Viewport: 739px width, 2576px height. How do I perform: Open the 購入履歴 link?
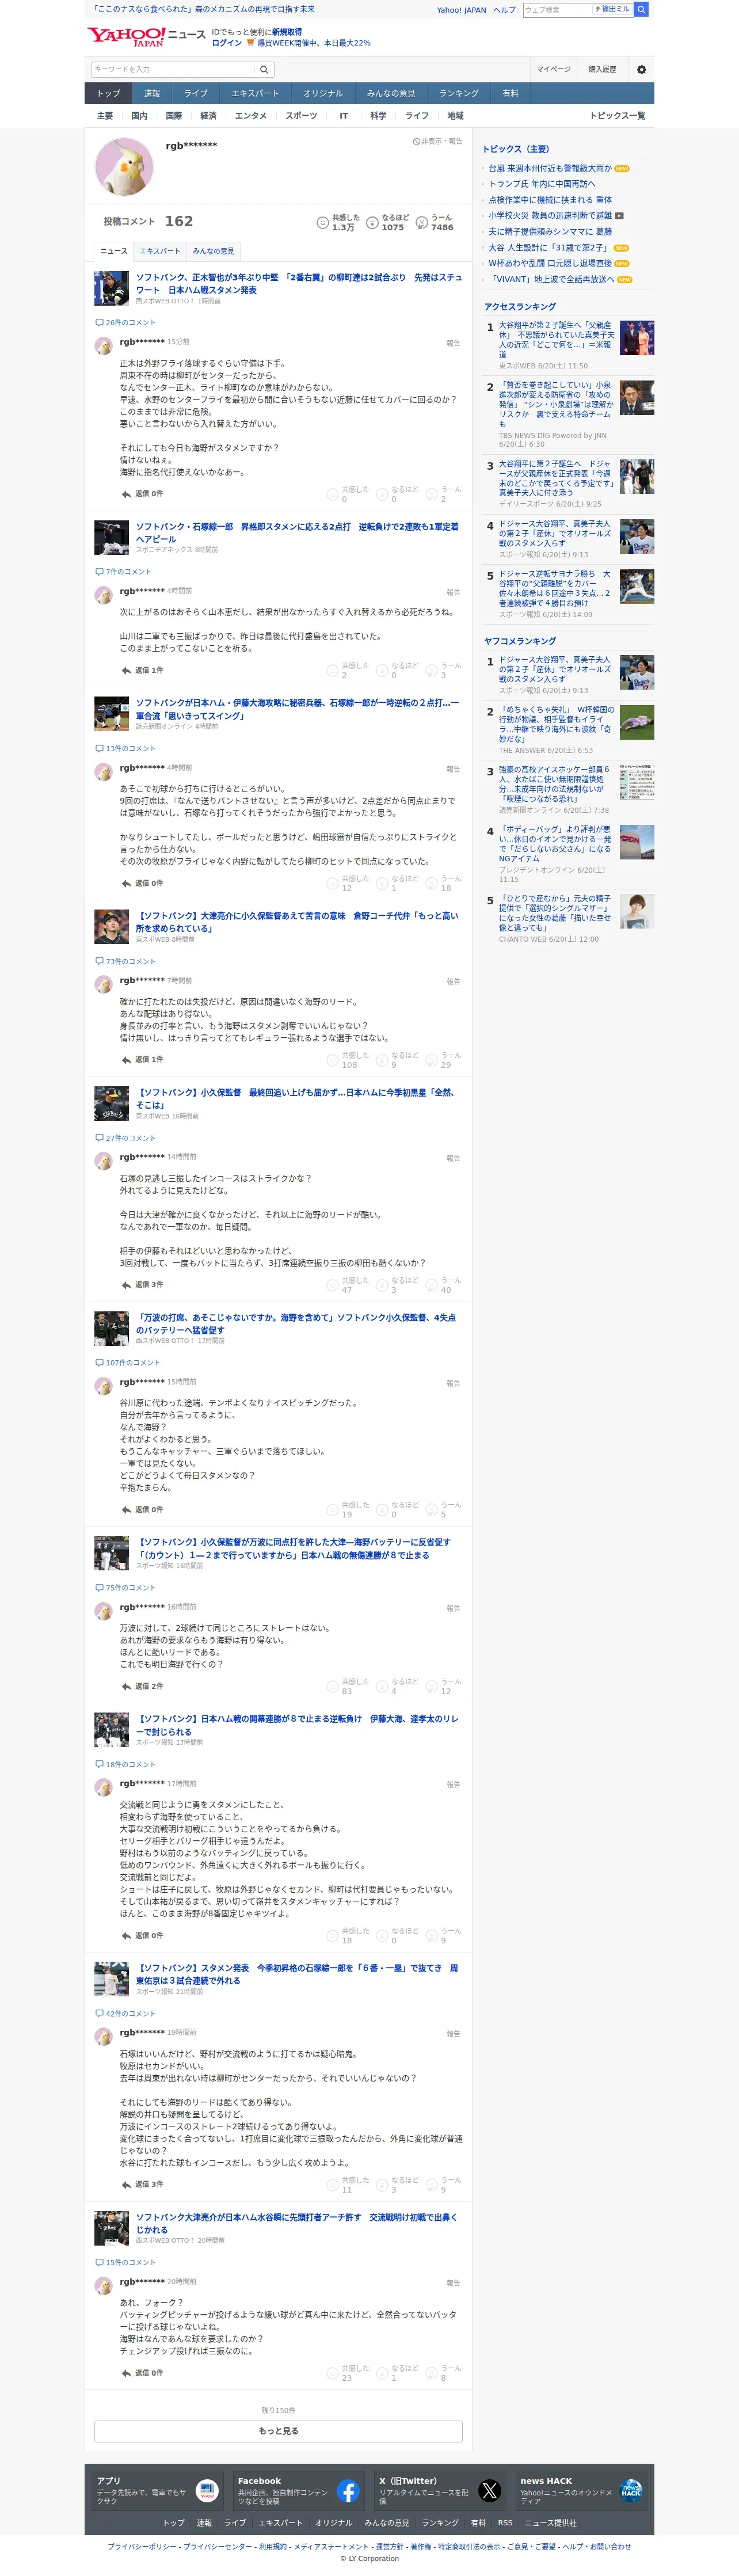point(602,69)
